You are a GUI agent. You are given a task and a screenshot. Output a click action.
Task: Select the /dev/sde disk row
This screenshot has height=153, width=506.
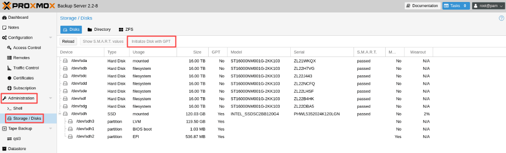click(x=282, y=91)
